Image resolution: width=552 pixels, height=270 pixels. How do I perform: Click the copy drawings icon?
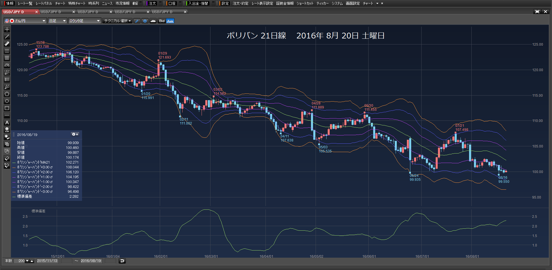(x=7, y=144)
